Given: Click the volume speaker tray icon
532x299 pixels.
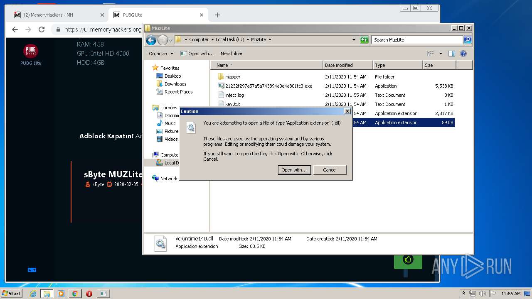Looking at the screenshot, I should tap(482, 294).
